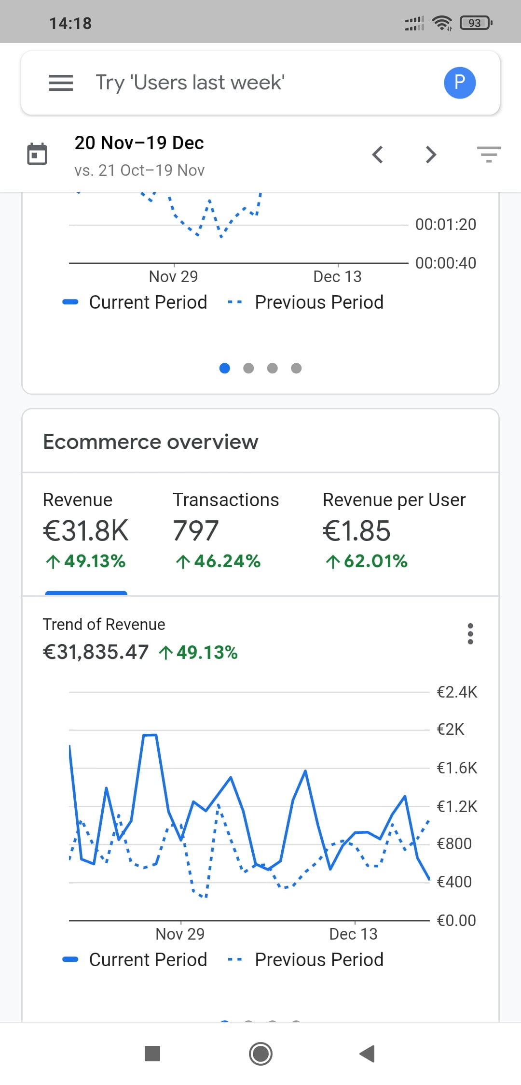The width and height of the screenshot is (521, 1085).
Task: Go to next date range arrow
Action: pyautogui.click(x=431, y=155)
